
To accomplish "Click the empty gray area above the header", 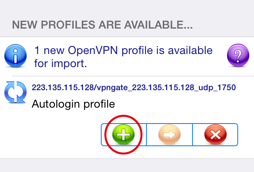I will click(127, 8).
